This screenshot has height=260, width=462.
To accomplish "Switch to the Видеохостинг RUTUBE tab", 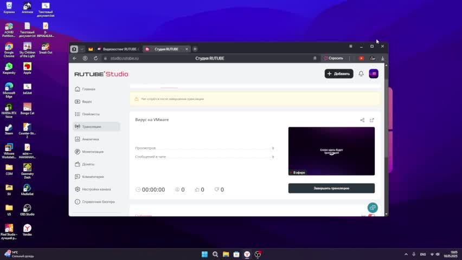I will click(x=118, y=49).
